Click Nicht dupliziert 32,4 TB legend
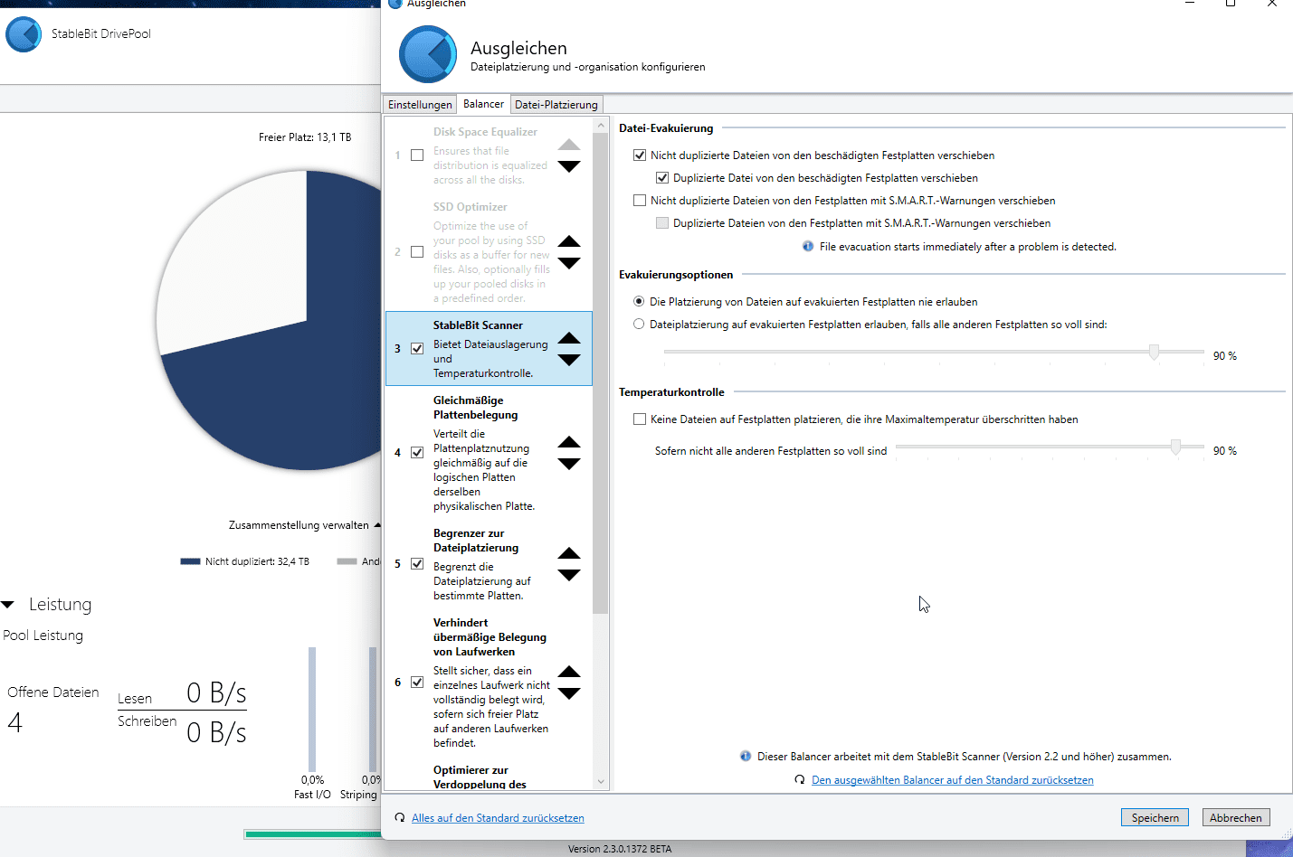This screenshot has height=857, width=1293. click(x=245, y=561)
